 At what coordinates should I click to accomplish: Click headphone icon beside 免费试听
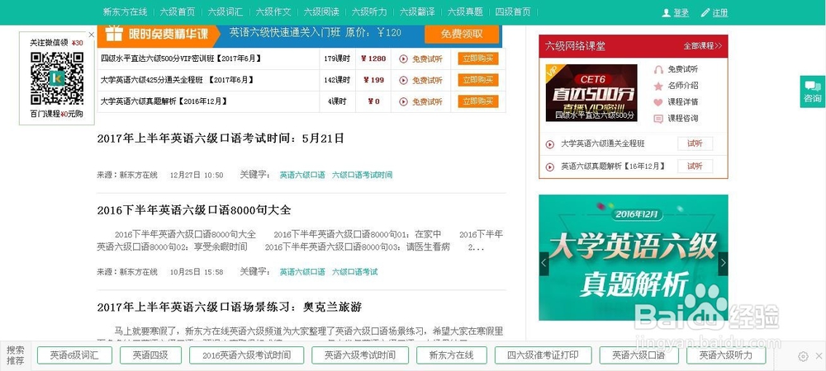658,69
